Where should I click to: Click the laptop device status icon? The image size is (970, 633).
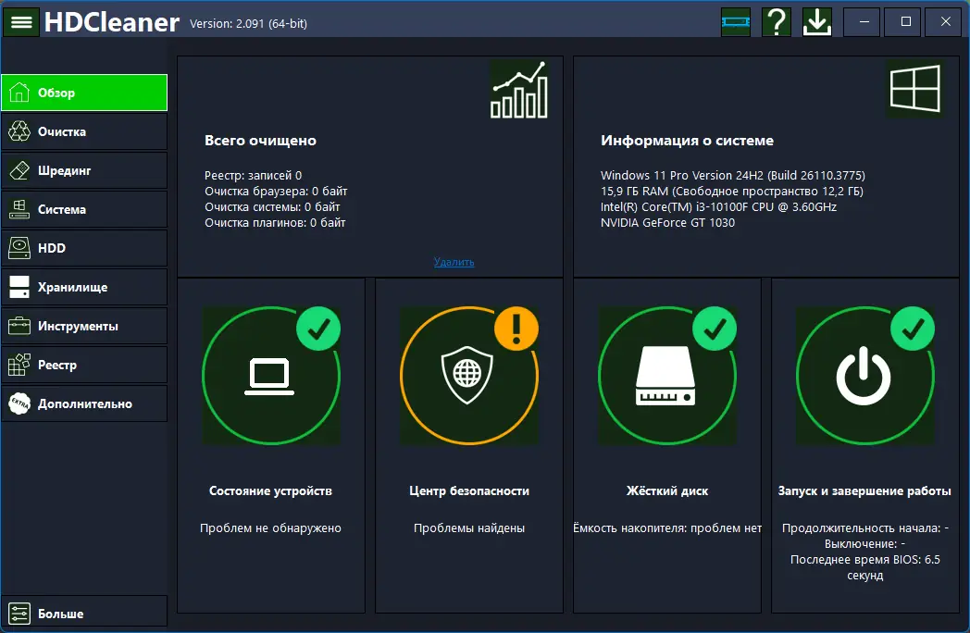269,377
